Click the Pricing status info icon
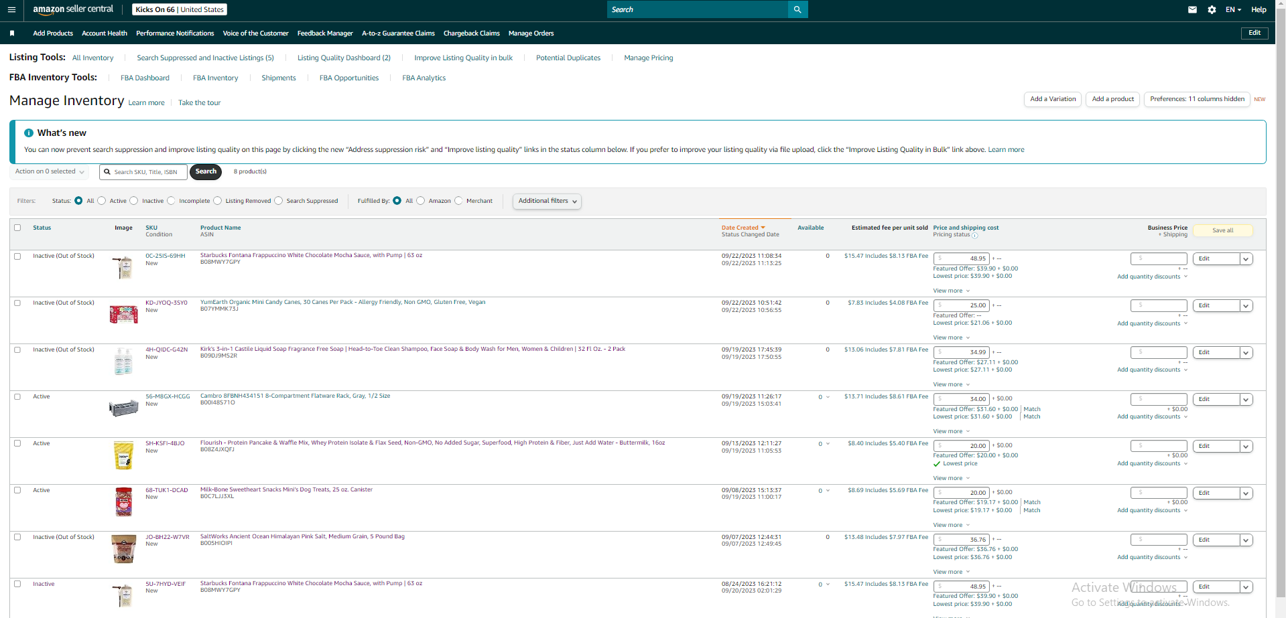Image resolution: width=1286 pixels, height=618 pixels. [x=975, y=235]
